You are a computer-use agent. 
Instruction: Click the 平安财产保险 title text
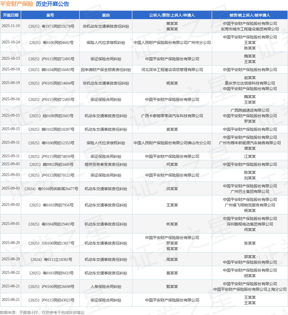click(x=17, y=4)
